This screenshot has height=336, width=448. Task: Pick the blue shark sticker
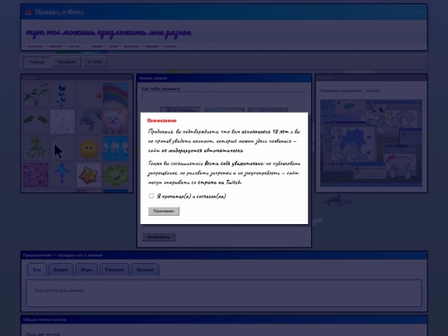(62, 175)
